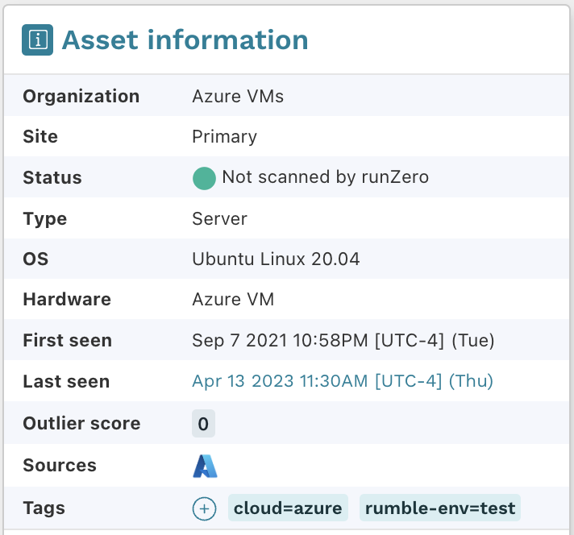The width and height of the screenshot is (574, 535).
Task: Click the Last seen label
Action: (66, 381)
